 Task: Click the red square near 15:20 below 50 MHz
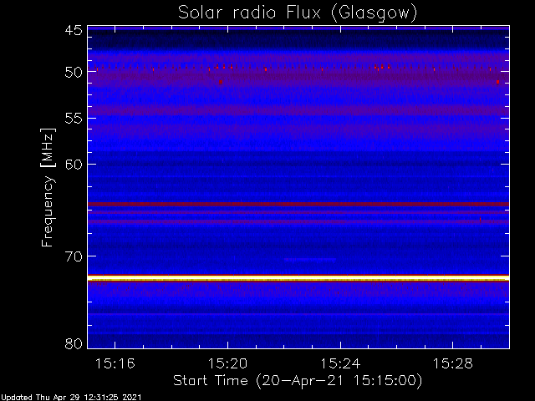coord(221,82)
